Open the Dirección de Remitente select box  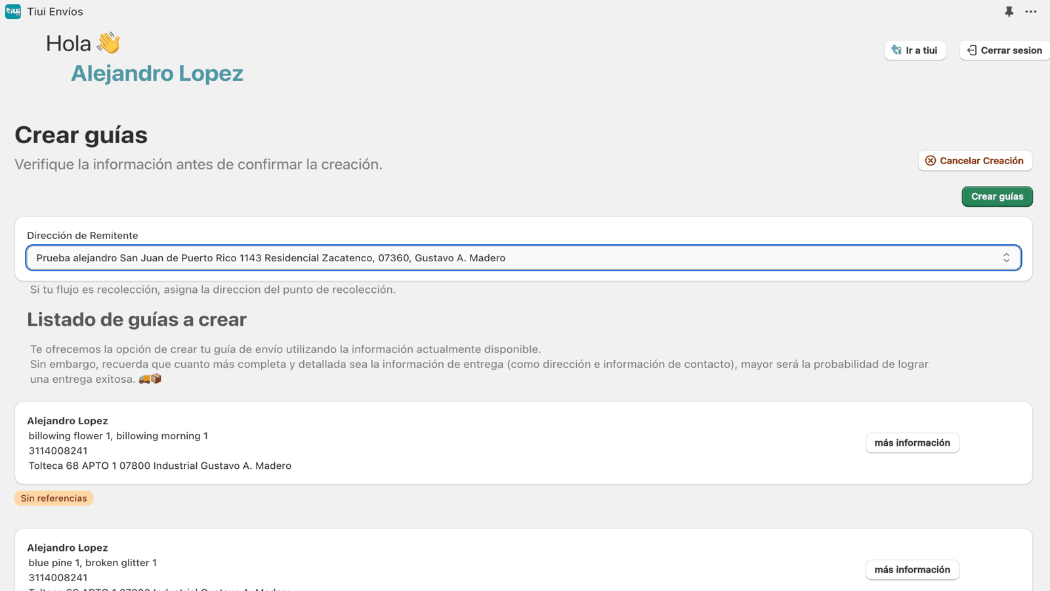(x=512, y=258)
